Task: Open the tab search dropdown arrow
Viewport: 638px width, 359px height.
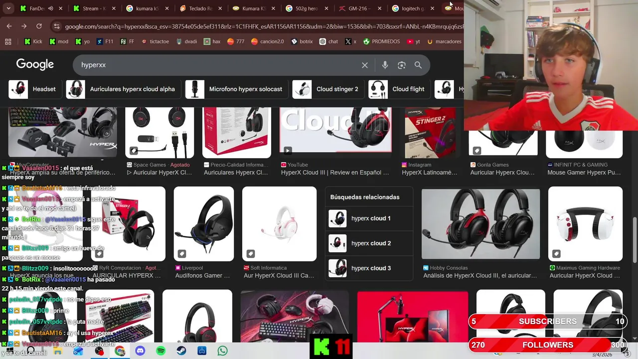Action: click(x=8, y=8)
